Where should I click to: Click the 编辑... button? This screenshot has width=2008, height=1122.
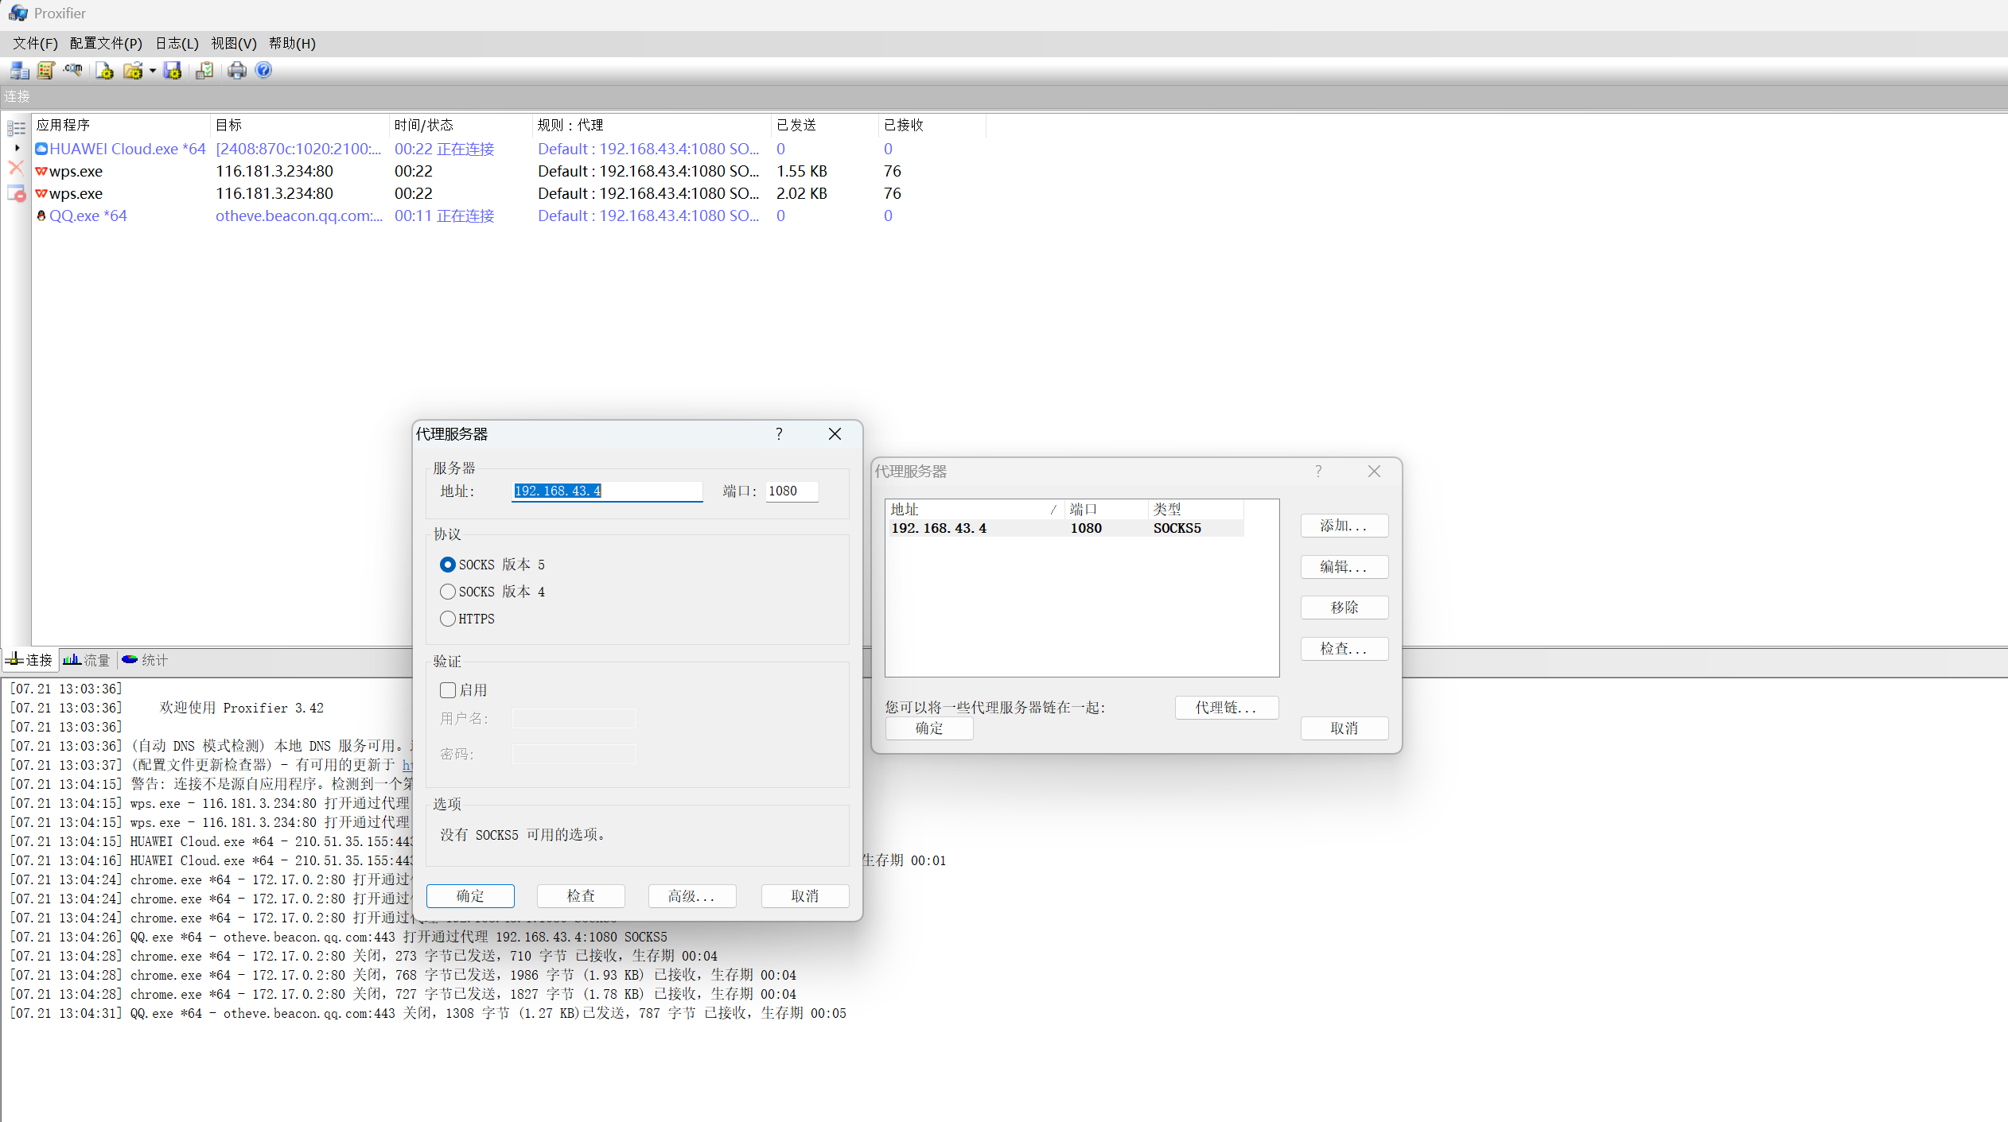[x=1345, y=567]
